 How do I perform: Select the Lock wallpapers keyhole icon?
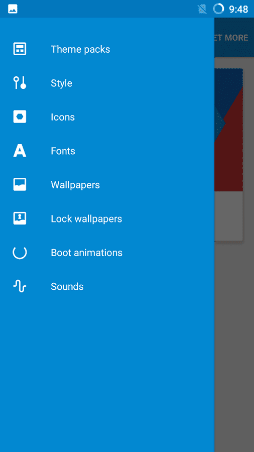pyautogui.click(x=20, y=218)
